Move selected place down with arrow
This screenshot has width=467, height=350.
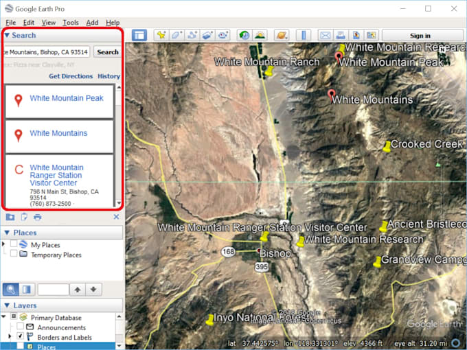coord(93,290)
